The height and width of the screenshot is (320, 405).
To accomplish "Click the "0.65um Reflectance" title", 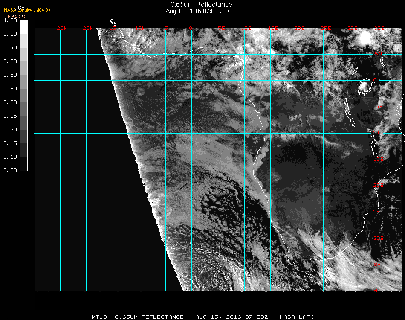I will 201,4.
